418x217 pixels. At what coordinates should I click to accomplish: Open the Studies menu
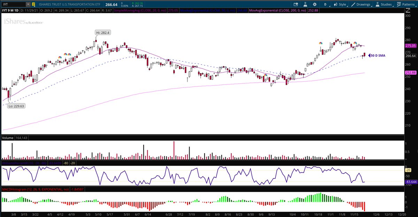384,5
